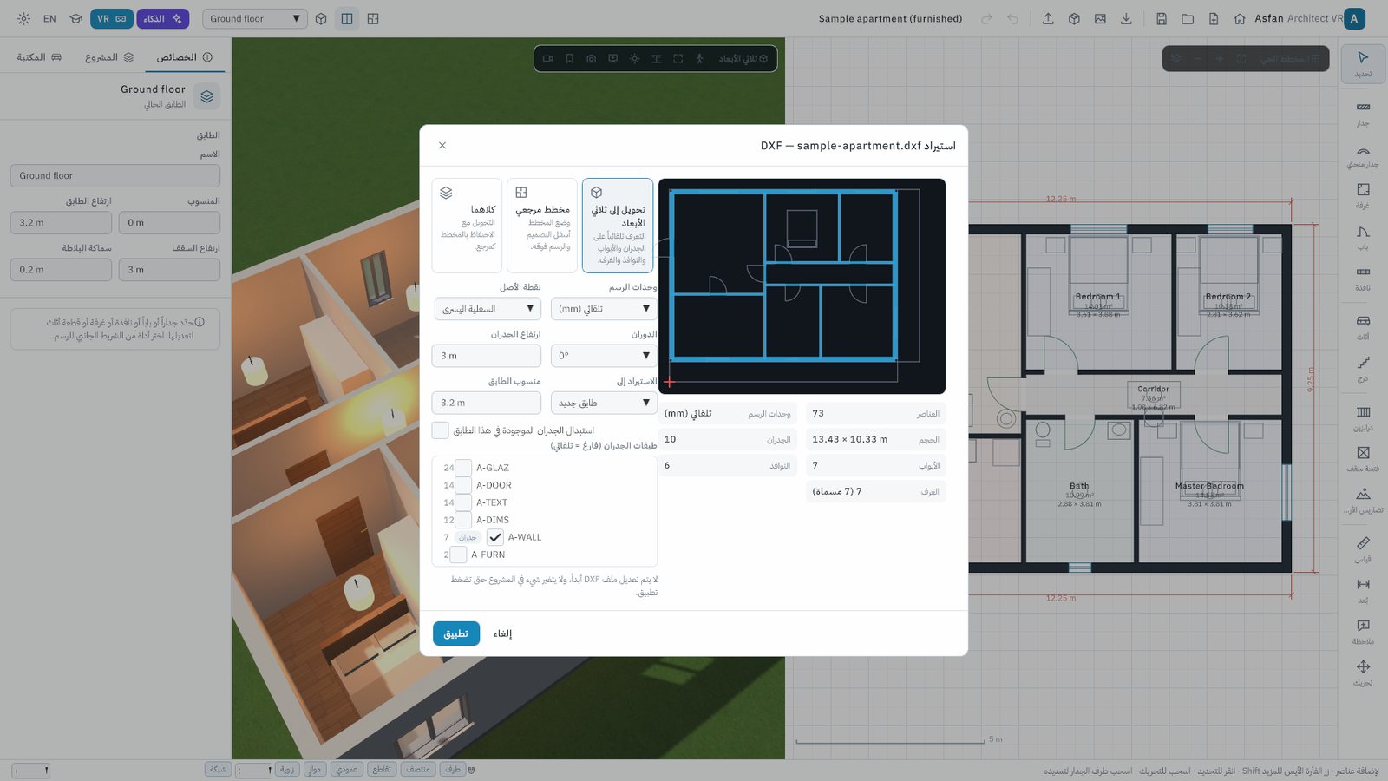1388x781 pixels.
Task: Open the origin point (نقطة الأصل) dropdown
Action: tap(488, 309)
